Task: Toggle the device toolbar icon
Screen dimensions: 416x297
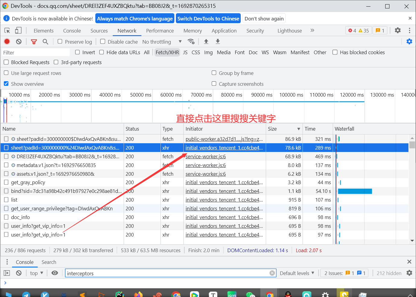Action: pos(18,30)
